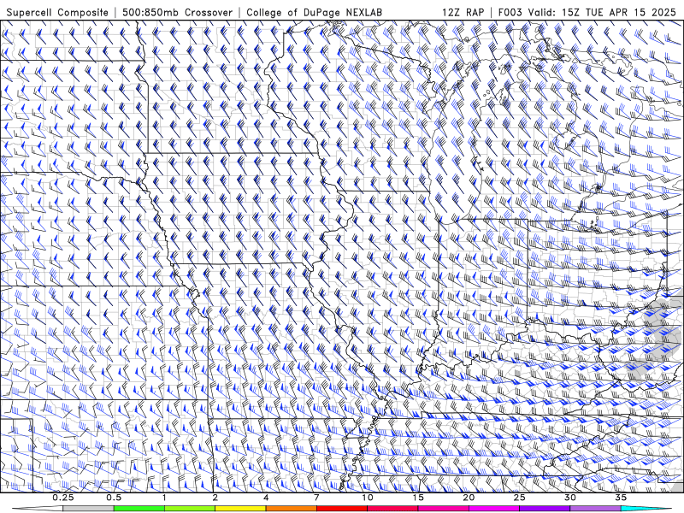The height and width of the screenshot is (513, 684).
Task: Click the yellow color bar segment between 2 and 4
Action: [240, 509]
